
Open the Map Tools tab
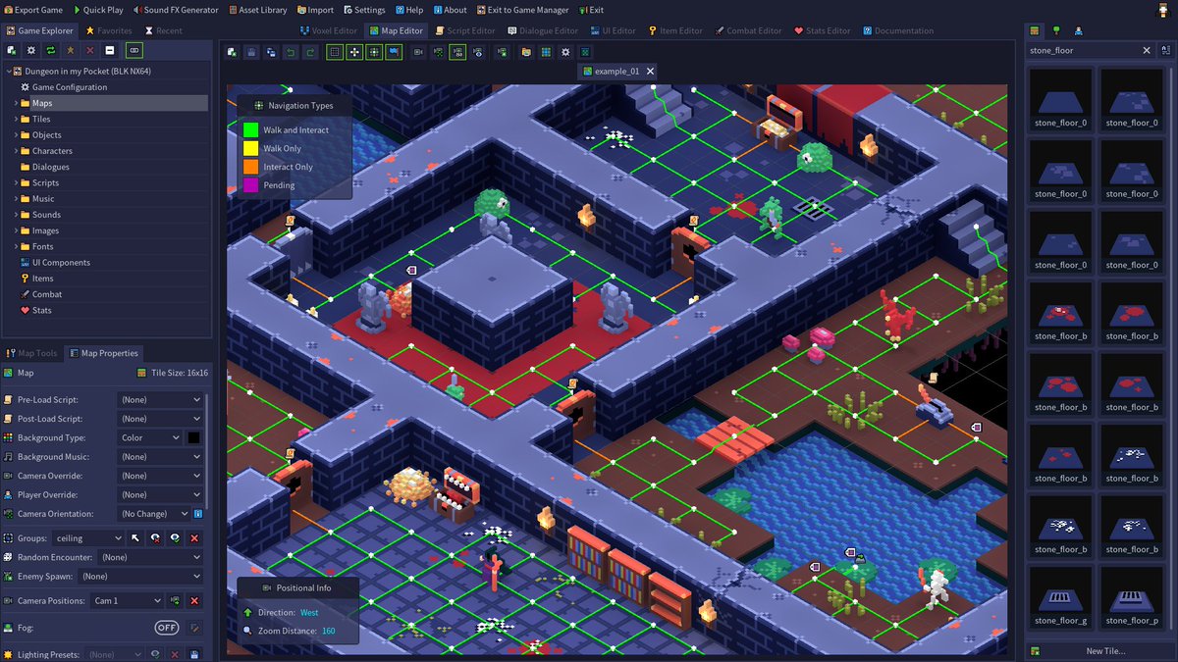coord(31,353)
